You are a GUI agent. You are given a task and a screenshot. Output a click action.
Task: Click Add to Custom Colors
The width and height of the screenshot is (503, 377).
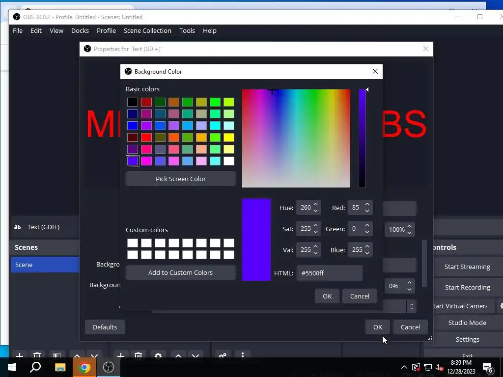181,272
